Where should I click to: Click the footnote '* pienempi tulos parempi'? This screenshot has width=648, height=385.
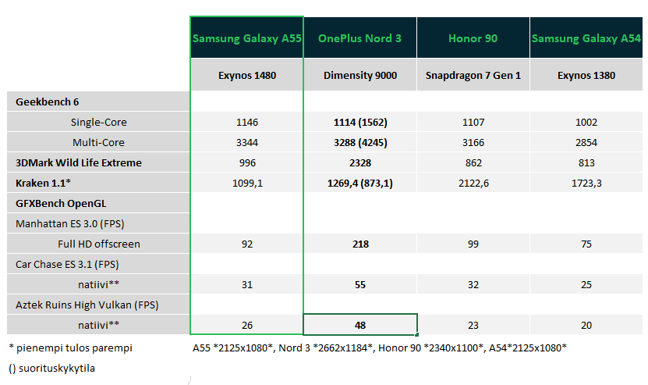click(x=71, y=348)
